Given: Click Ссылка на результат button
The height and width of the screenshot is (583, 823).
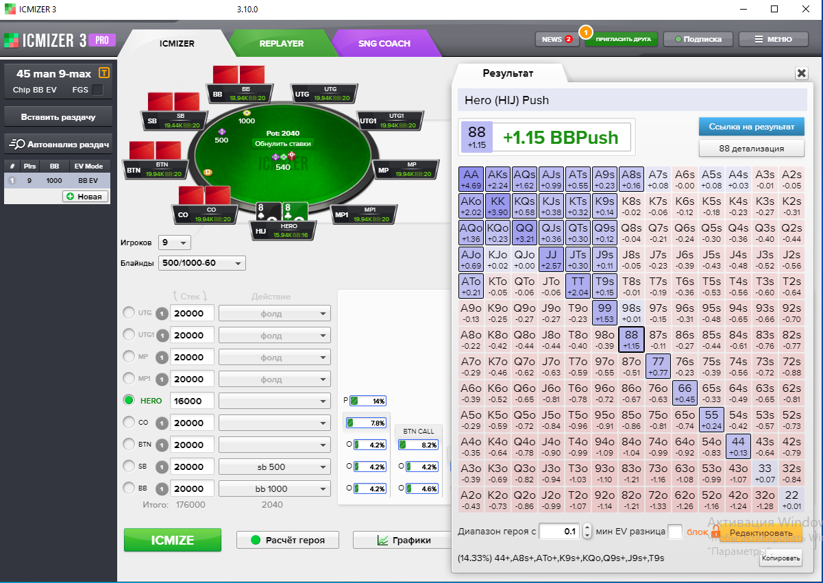Looking at the screenshot, I should 751,127.
